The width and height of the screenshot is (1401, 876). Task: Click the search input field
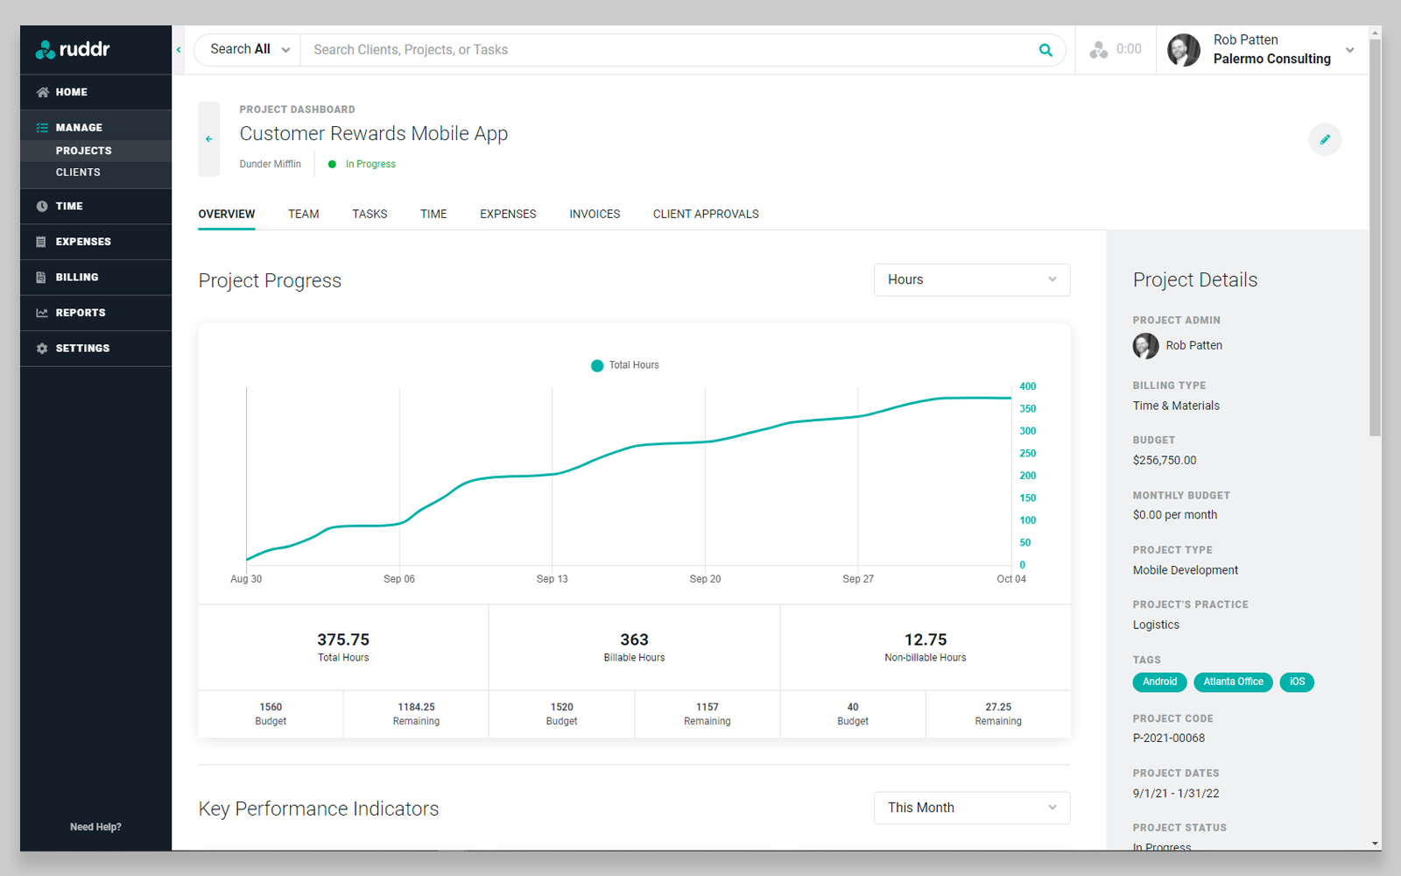coord(613,50)
